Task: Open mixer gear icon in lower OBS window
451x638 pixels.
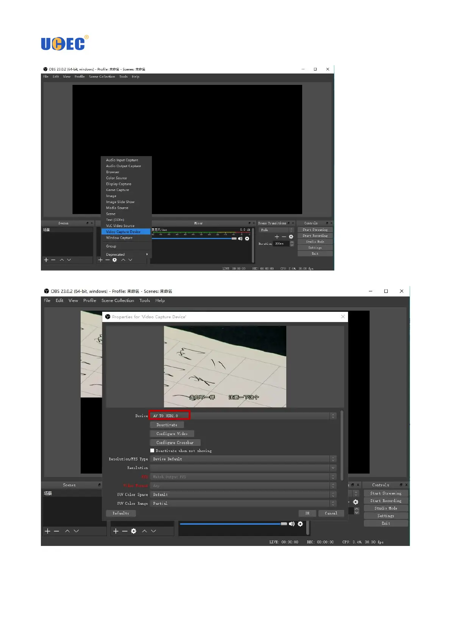Action: [x=300, y=524]
